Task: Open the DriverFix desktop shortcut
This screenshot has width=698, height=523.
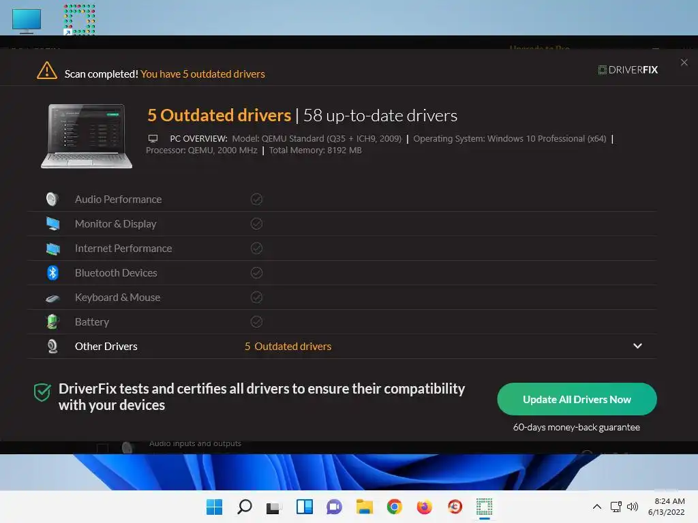Action: pyautogui.click(x=79, y=20)
